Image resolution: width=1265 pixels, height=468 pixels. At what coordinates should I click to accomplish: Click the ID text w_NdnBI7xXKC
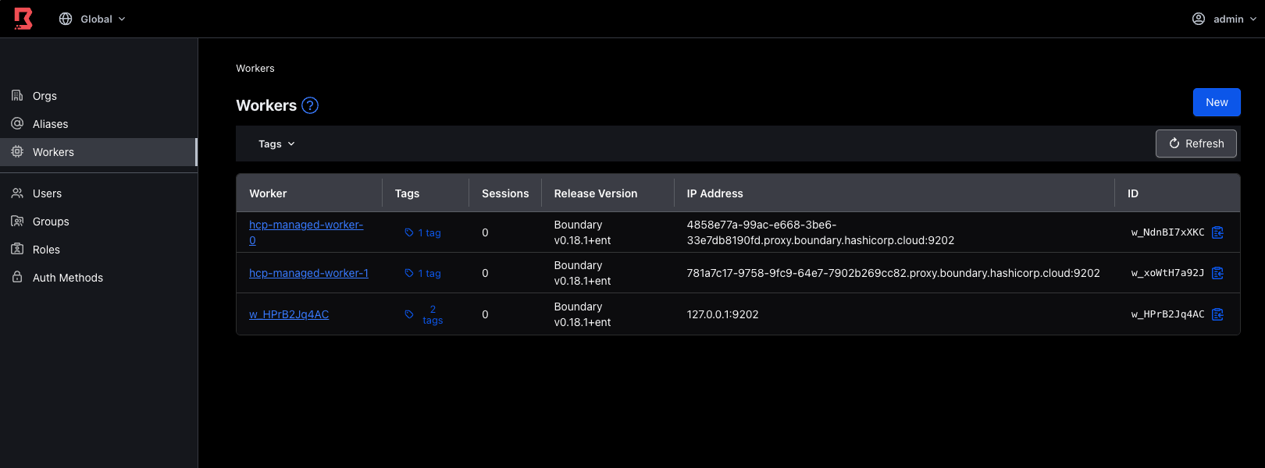[1168, 232]
